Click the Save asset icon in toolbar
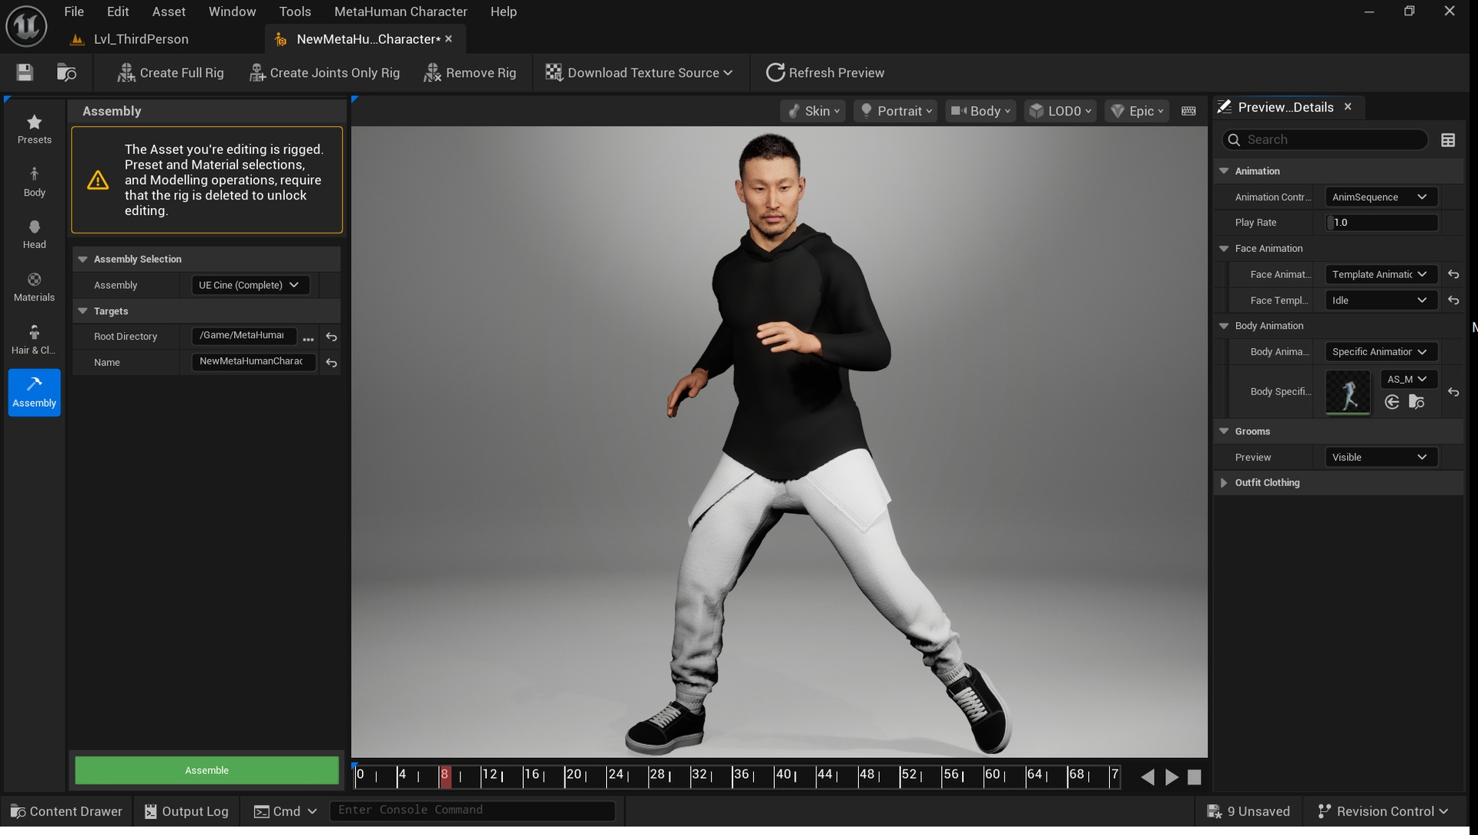 (25, 72)
